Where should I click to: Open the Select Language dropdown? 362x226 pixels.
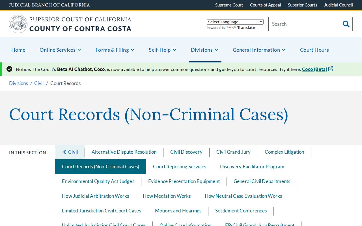(x=235, y=22)
